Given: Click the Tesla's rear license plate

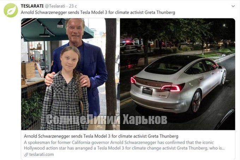Looking at the screenshot, I should (147, 91).
